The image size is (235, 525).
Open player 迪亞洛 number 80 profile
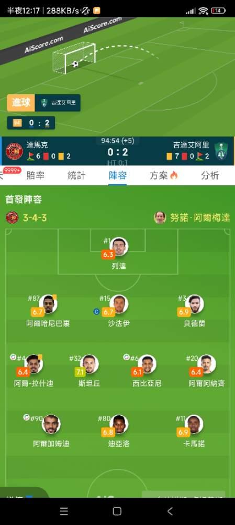coord(119,424)
